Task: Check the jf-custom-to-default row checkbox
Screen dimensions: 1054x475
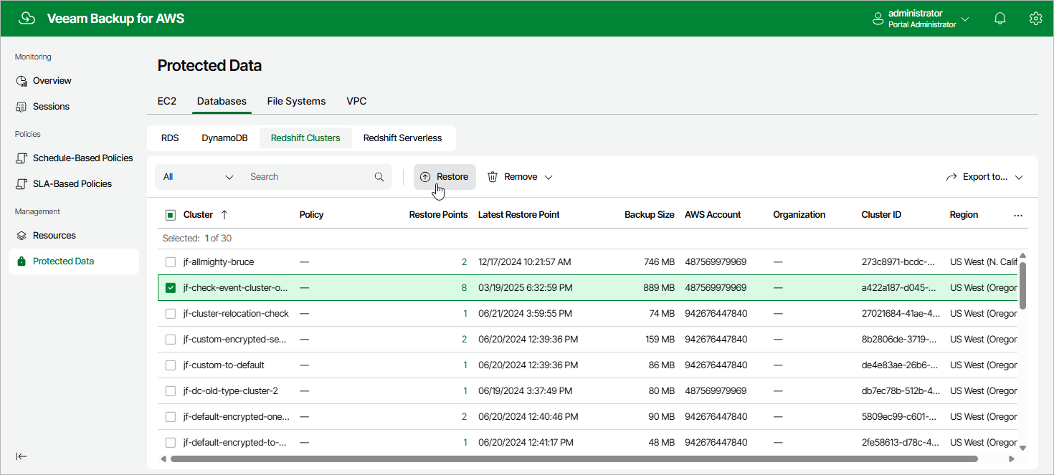Action: (171, 365)
